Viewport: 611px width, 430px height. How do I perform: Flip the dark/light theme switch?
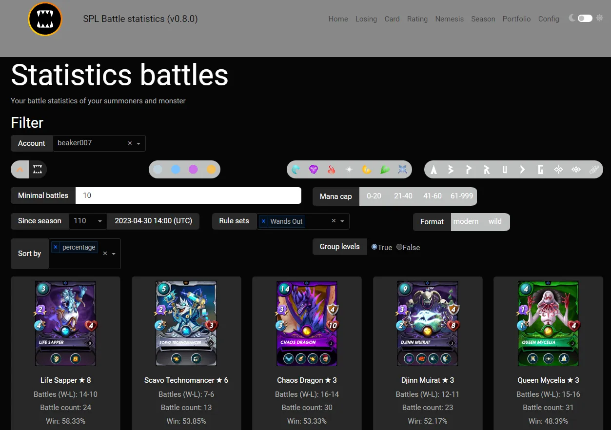[585, 18]
